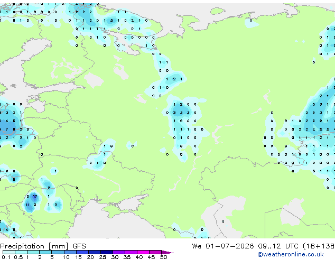The width and height of the screenshot is (335, 259).
Task: Click the above-50 mm arrow tip of legend
Action: (168, 252)
